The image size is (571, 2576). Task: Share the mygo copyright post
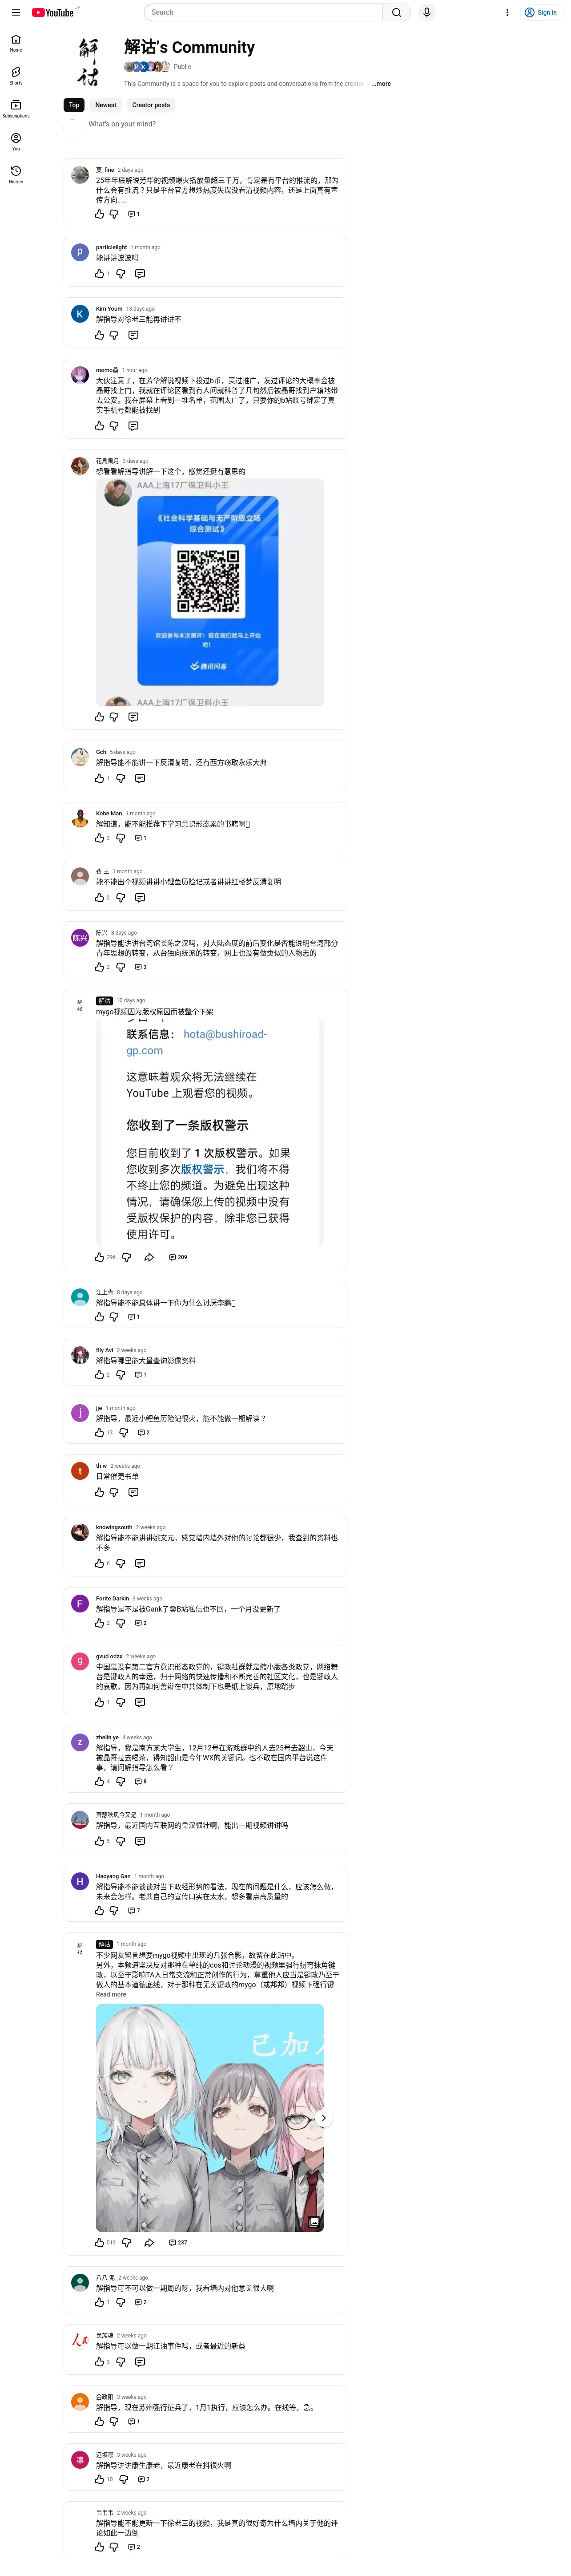[149, 1257]
